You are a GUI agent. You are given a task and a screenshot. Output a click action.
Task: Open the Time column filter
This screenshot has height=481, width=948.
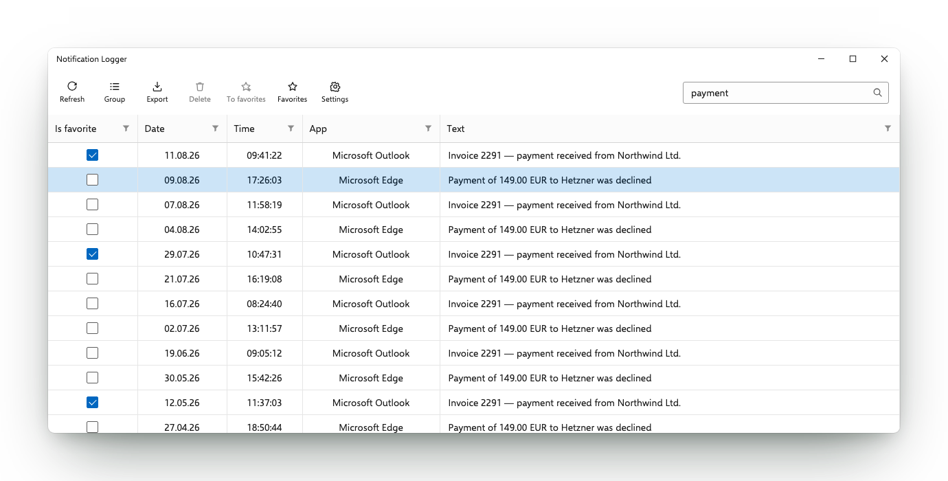pos(291,128)
